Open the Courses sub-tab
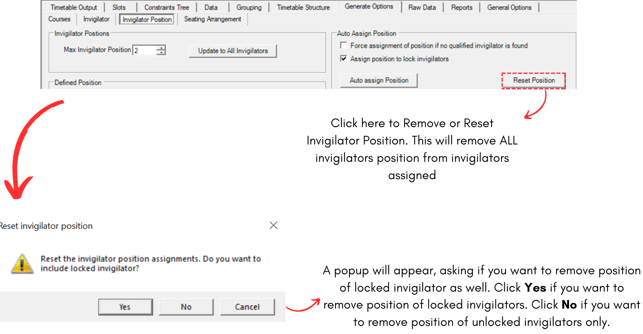The image size is (643, 334). pyautogui.click(x=59, y=19)
